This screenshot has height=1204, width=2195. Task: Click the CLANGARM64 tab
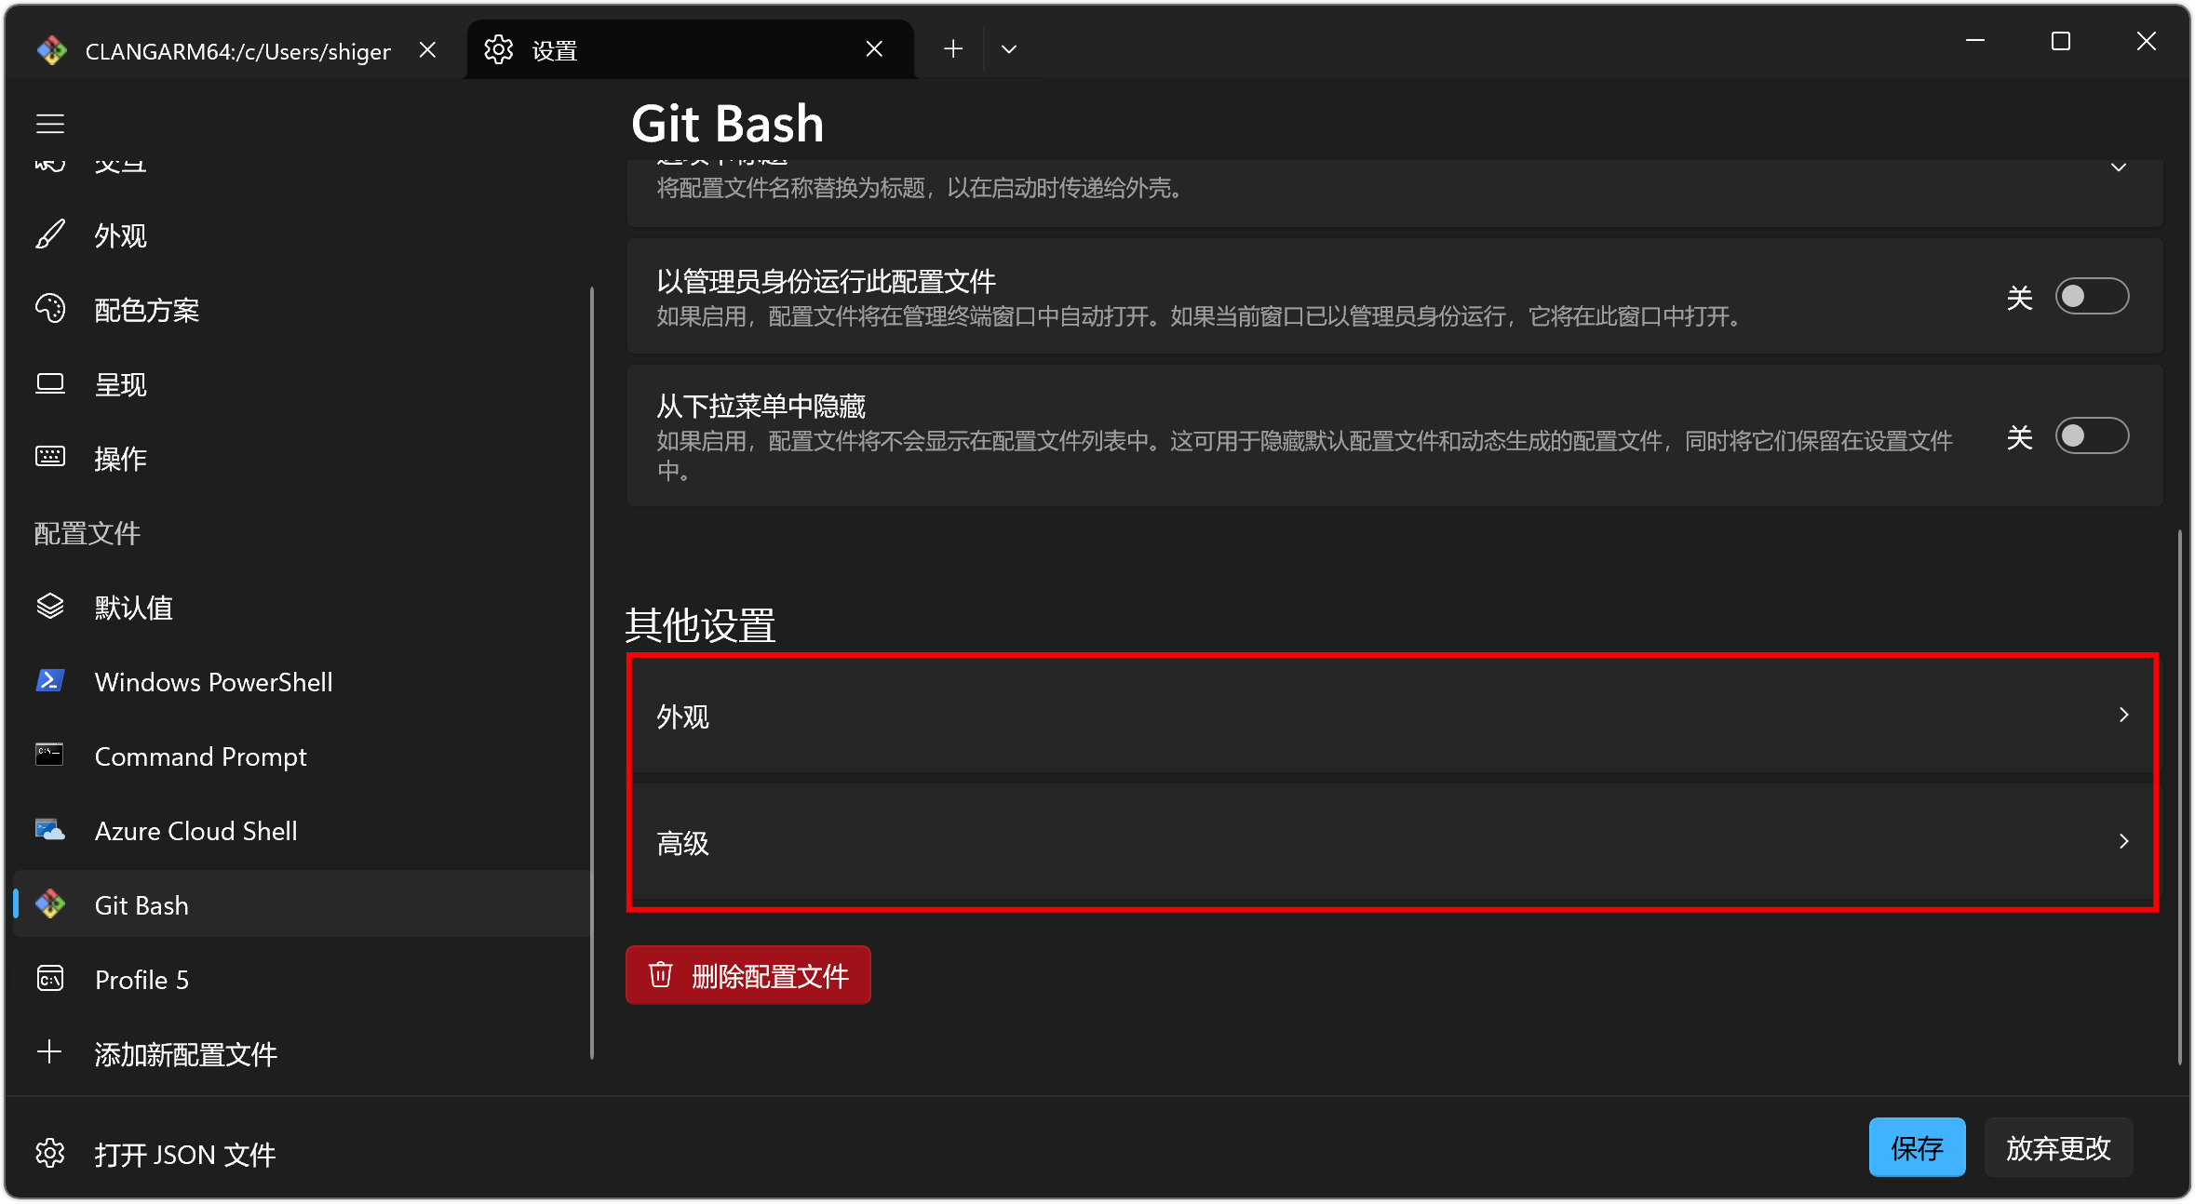coord(230,47)
